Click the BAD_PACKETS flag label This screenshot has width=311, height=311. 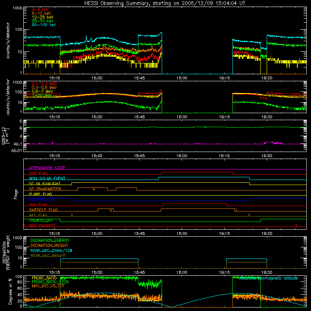click(x=42, y=226)
